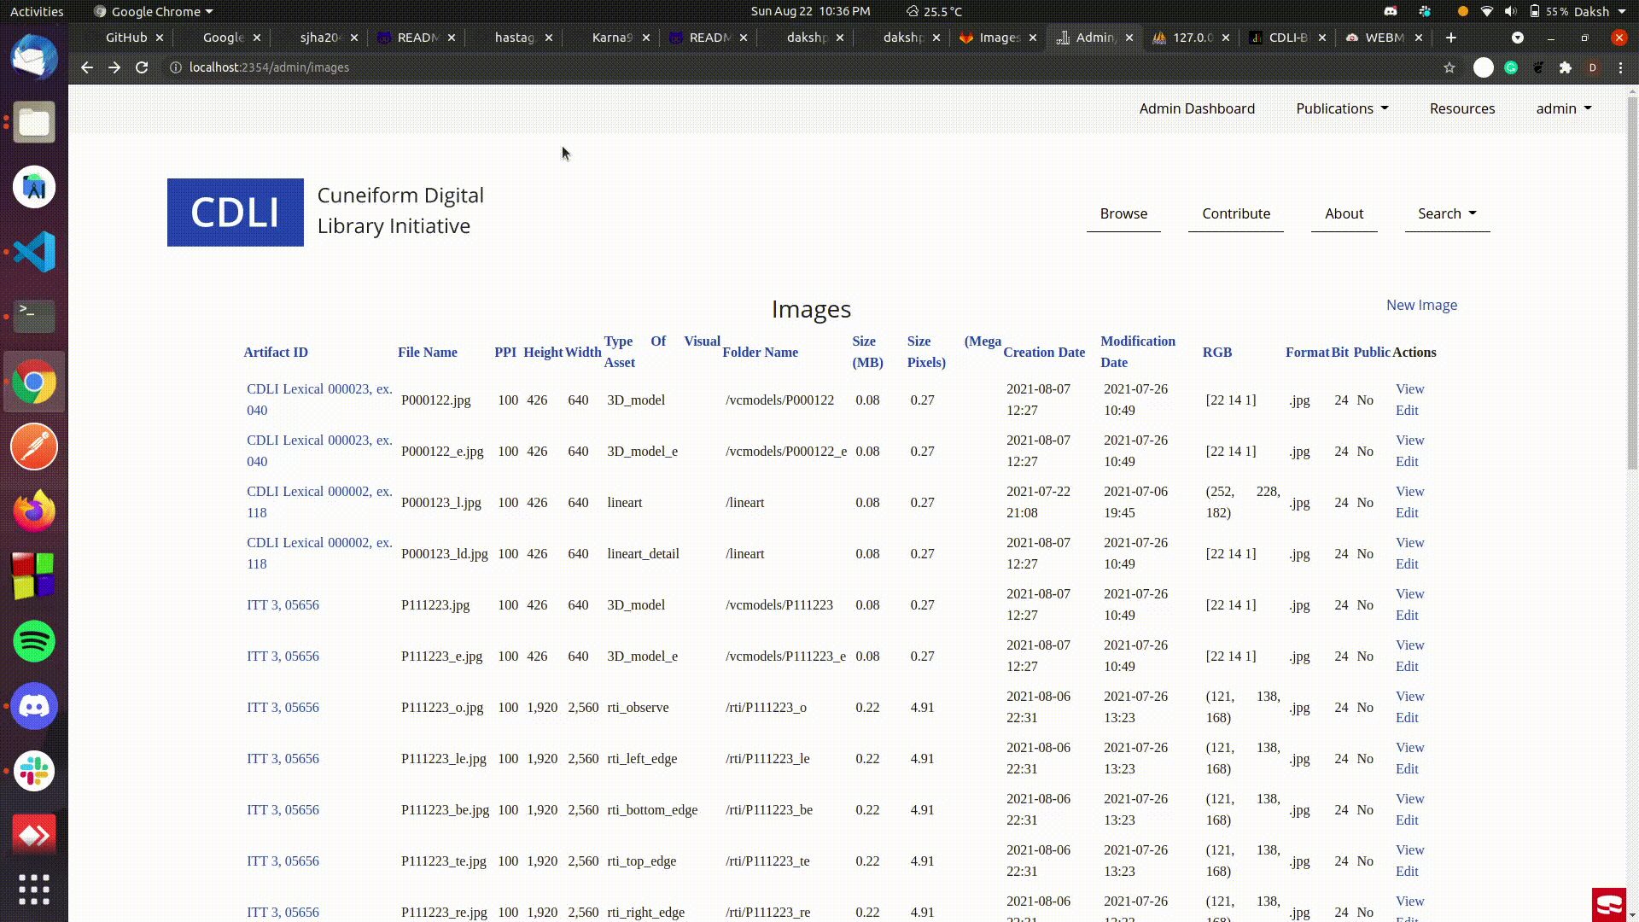This screenshot has height=922, width=1639.
Task: Open artifact link ITT 3, 05656 for P111223.jpg
Action: (x=283, y=605)
